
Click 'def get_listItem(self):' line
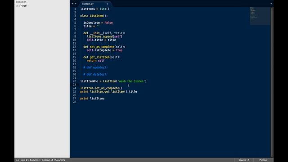(102, 57)
